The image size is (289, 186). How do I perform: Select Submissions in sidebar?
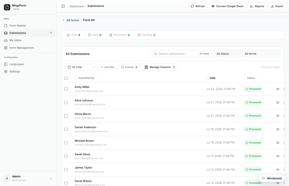click(28, 33)
